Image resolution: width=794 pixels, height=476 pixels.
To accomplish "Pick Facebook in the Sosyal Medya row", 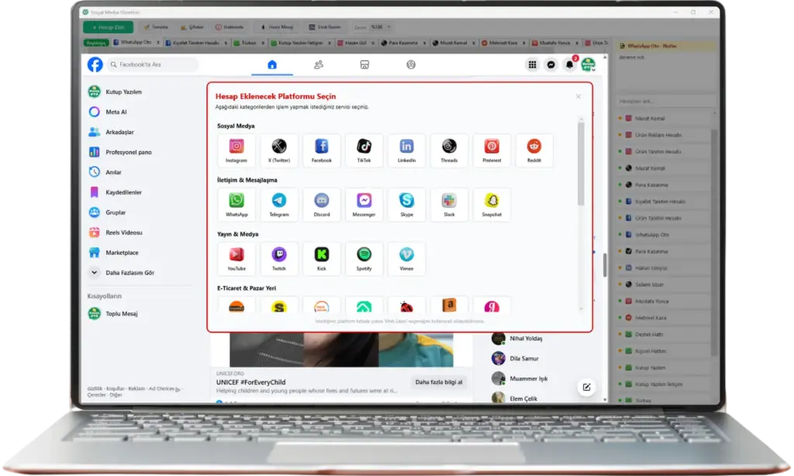I will (322, 150).
